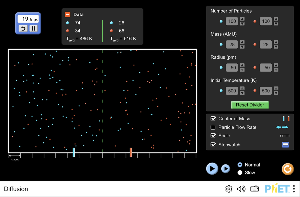Click the stopwatch reset arrow button
The height and width of the screenshot is (197, 300).
pyautogui.click(x=23, y=28)
